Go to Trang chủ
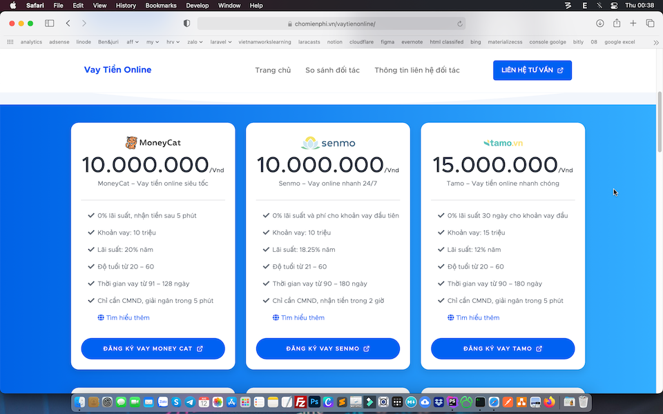Viewport: 663px width, 414px height. 273,70
